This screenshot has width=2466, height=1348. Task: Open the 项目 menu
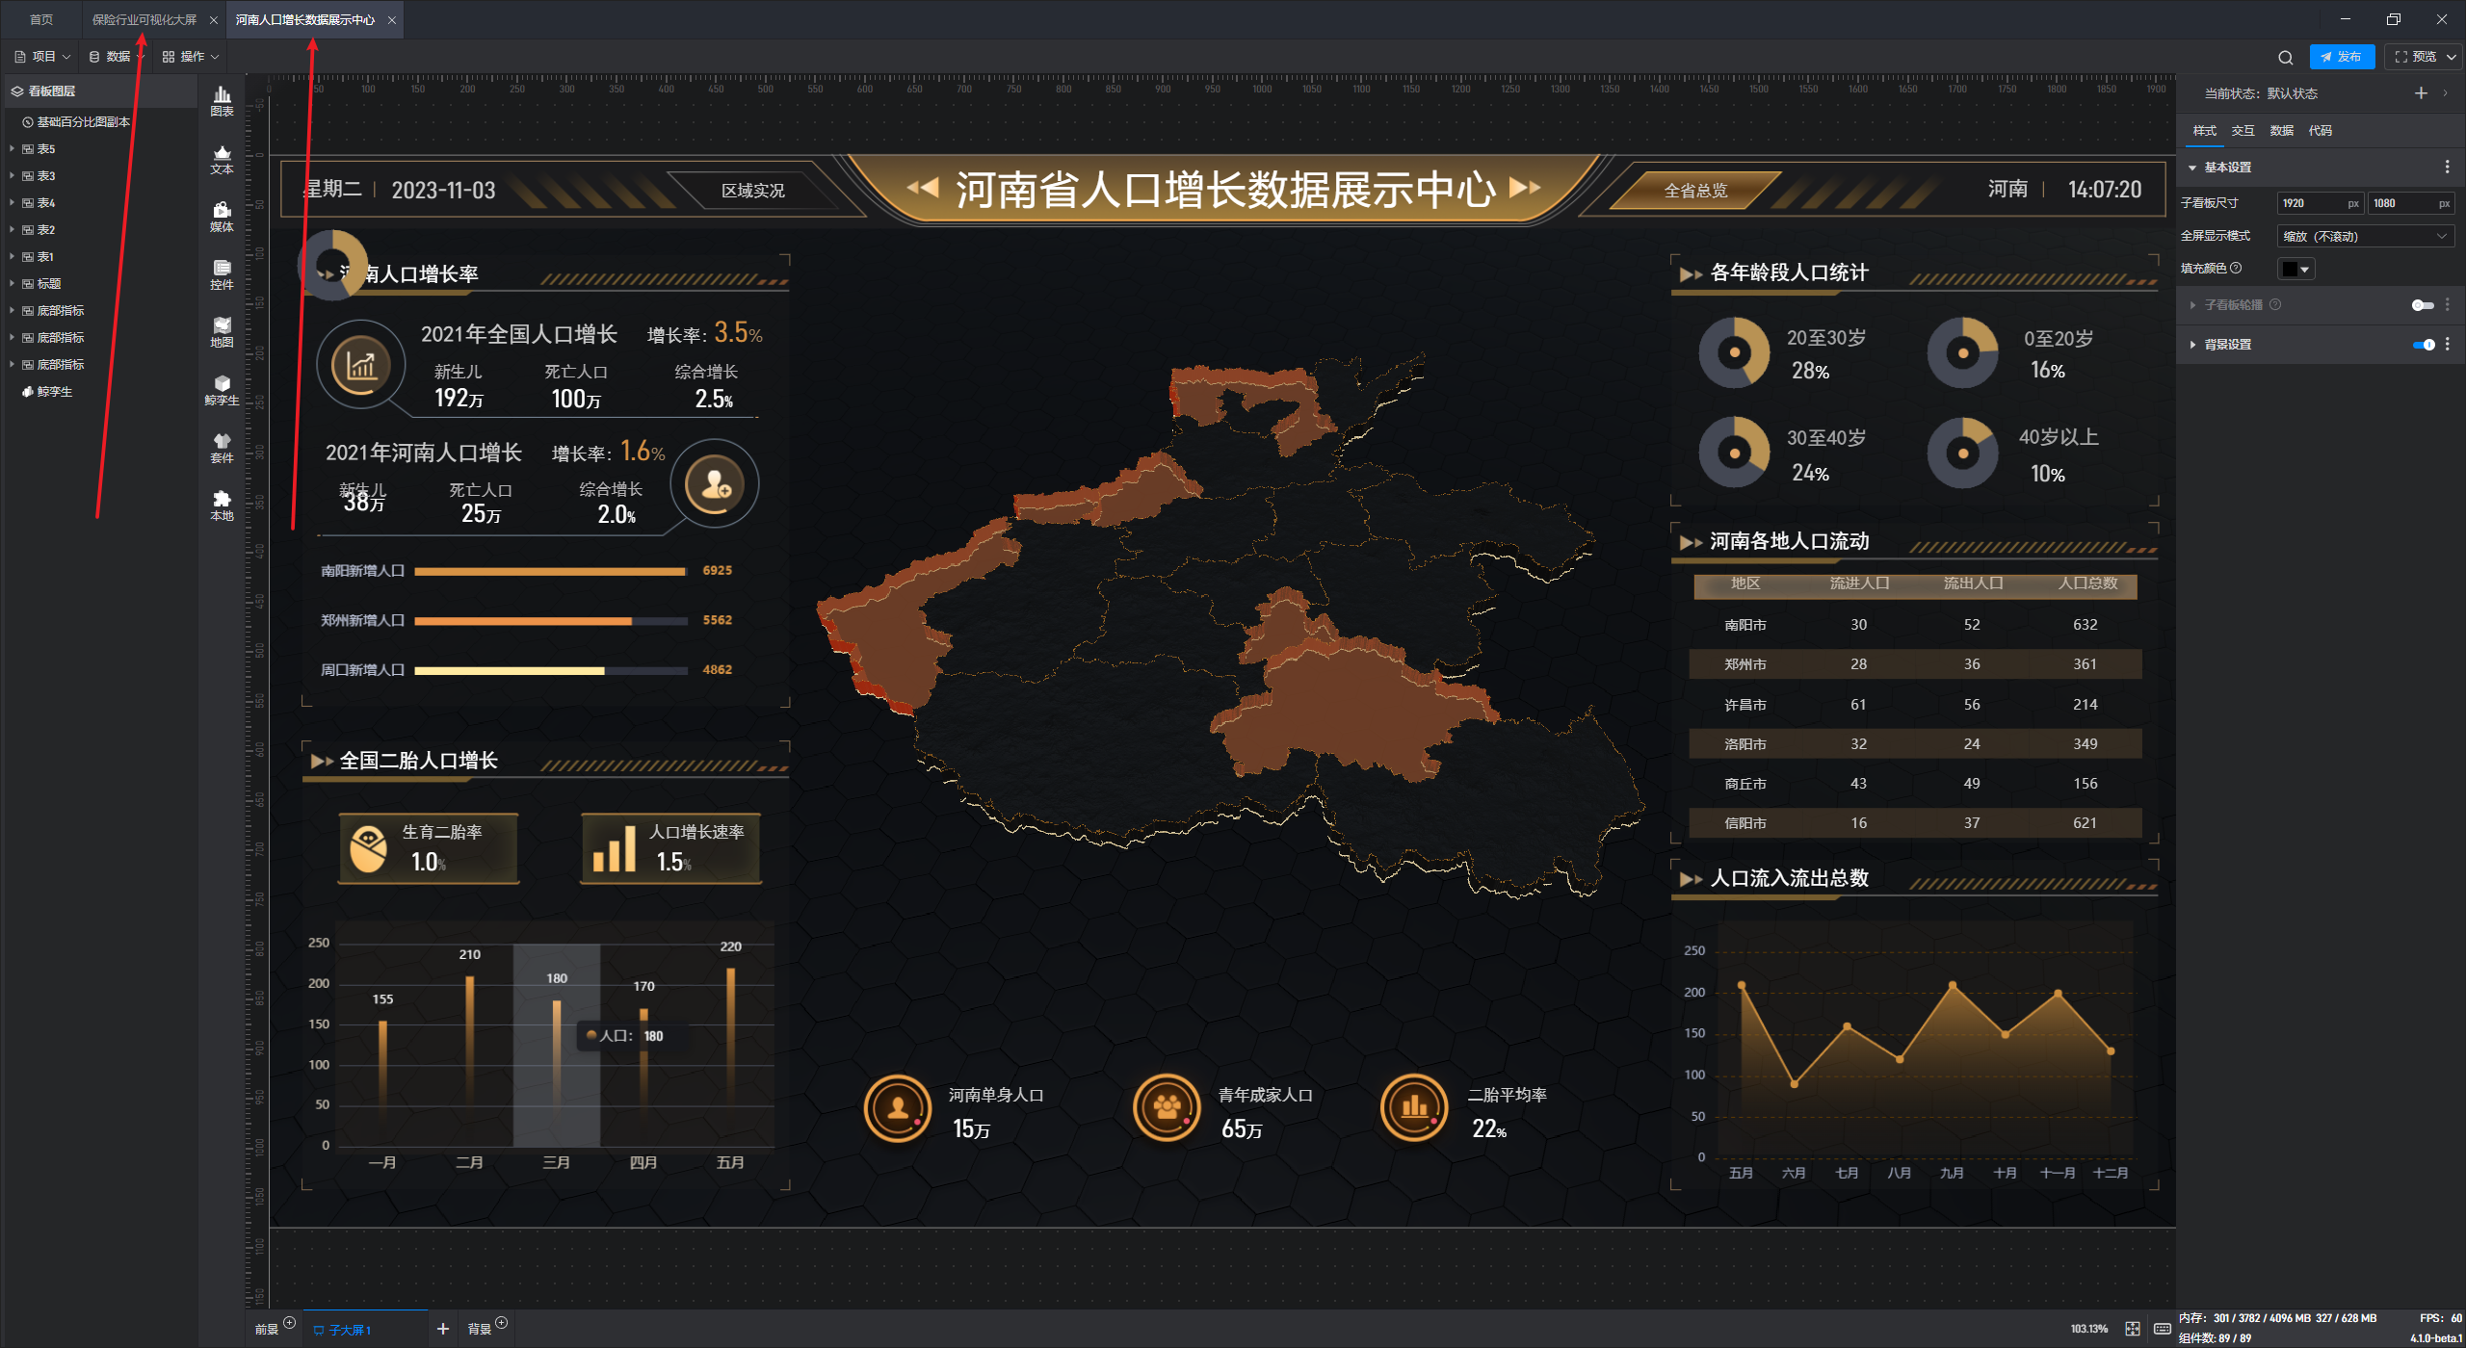[42, 57]
